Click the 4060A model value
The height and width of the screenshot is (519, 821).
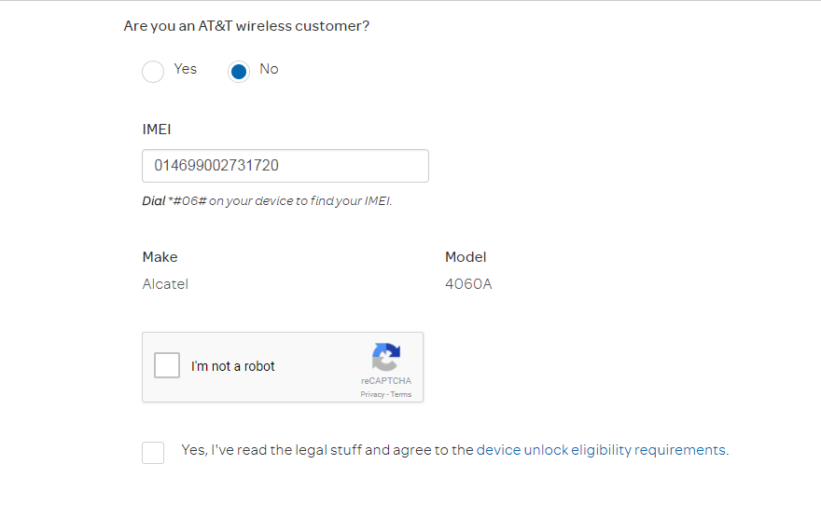[468, 284]
